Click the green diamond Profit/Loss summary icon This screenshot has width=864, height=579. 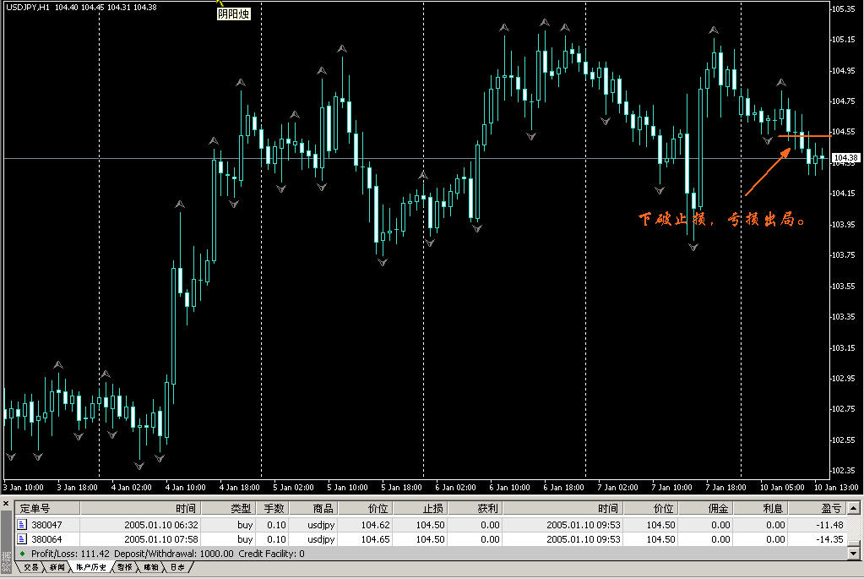point(23,554)
